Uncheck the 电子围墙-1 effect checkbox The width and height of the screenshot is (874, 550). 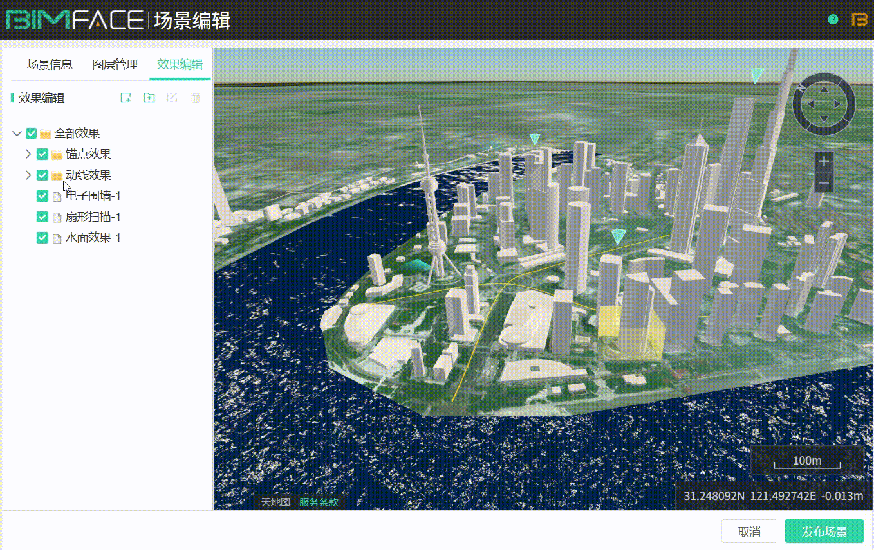(42, 196)
